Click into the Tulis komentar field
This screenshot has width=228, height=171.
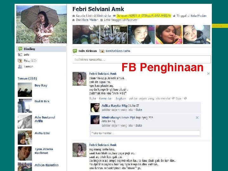coord(145,133)
